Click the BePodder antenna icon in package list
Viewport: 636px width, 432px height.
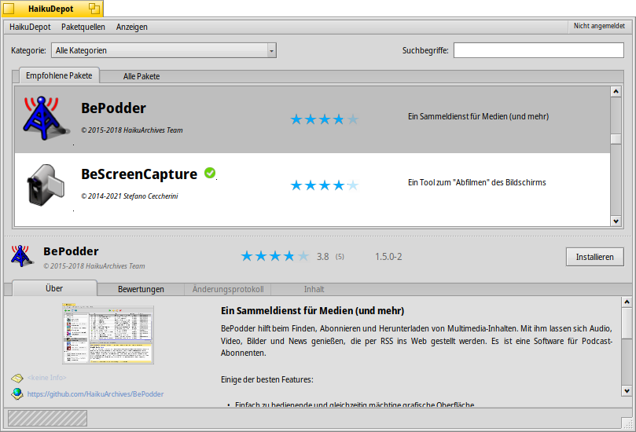45,118
